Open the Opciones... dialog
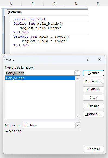 click(x=93, y=114)
